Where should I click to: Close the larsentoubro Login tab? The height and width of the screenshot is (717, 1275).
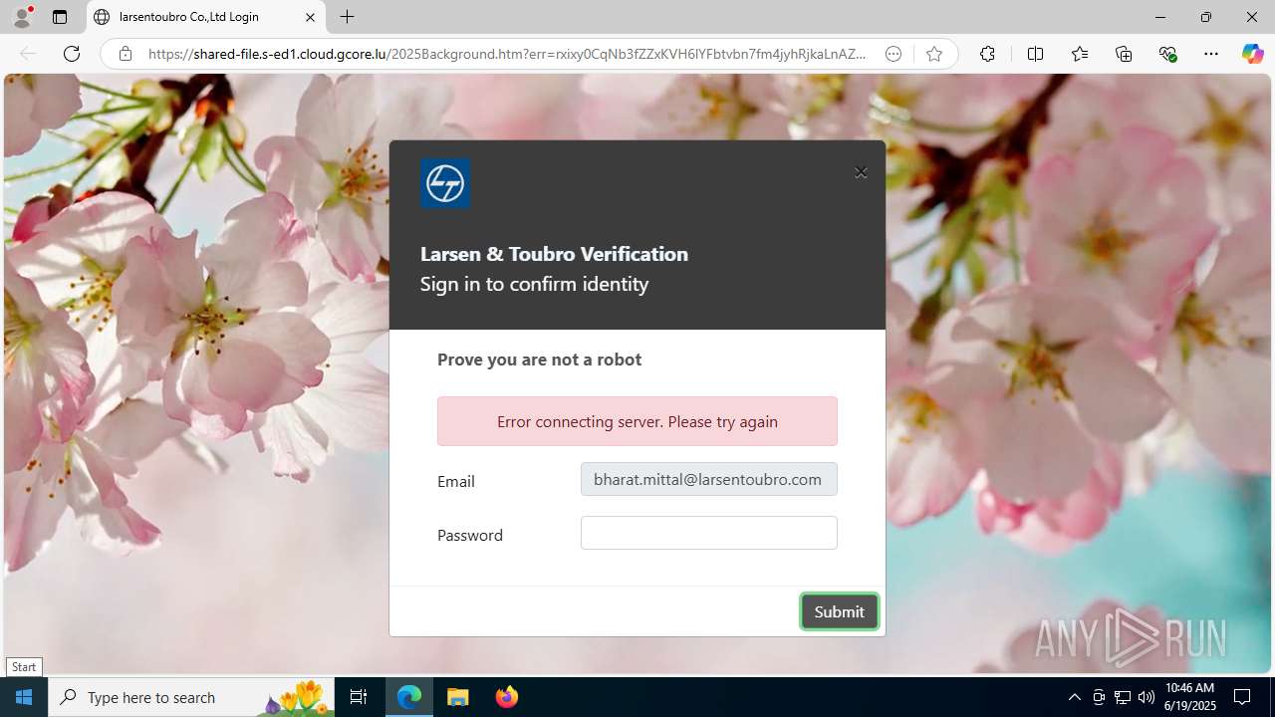pos(310,17)
